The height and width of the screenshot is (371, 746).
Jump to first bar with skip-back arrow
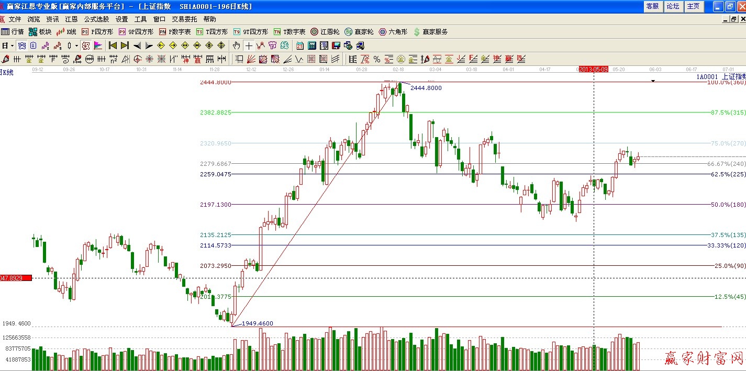coord(113,46)
